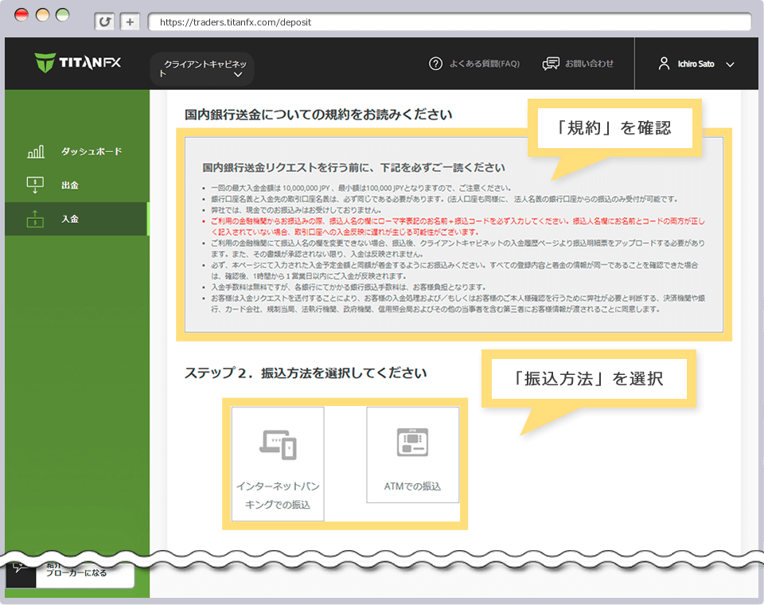Click the contact chat bubble icon

click(551, 64)
